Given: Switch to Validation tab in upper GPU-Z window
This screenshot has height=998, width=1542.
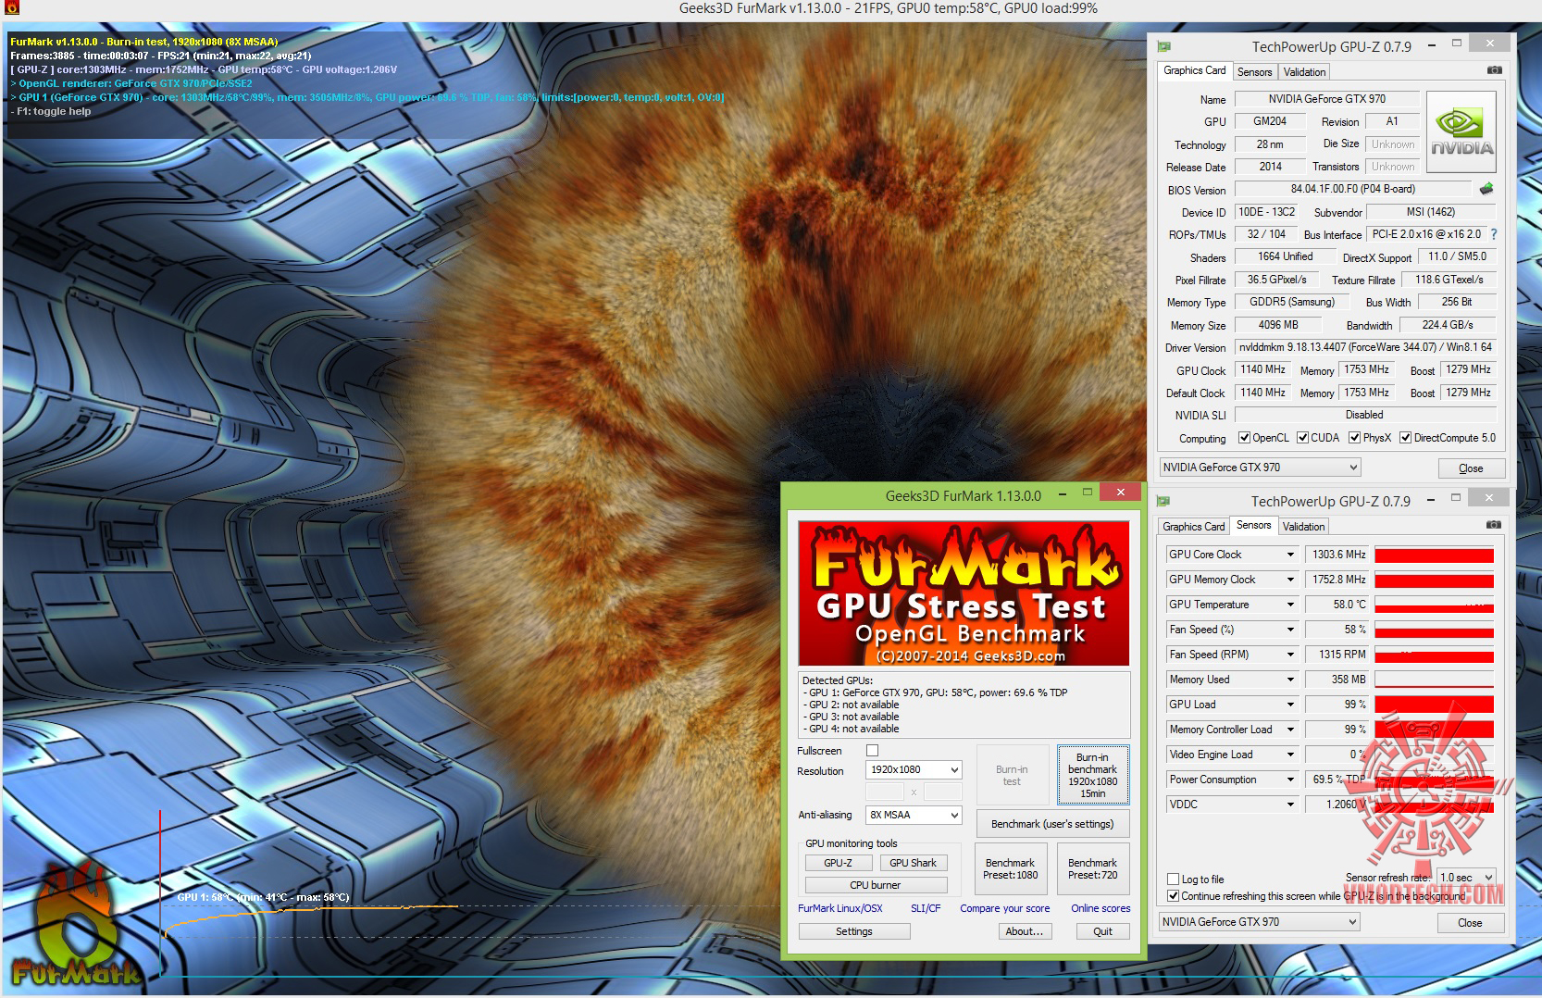Looking at the screenshot, I should [x=1304, y=72].
